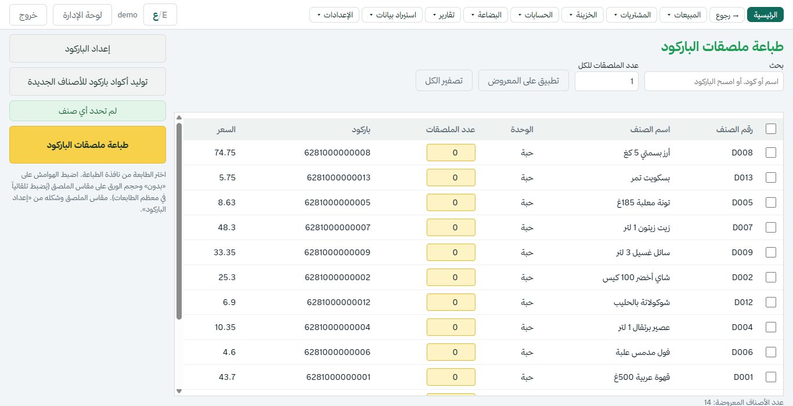Viewport: 793px width, 406px height.
Task: Click item name قهوة عربية 500غ
Action: coord(641,377)
